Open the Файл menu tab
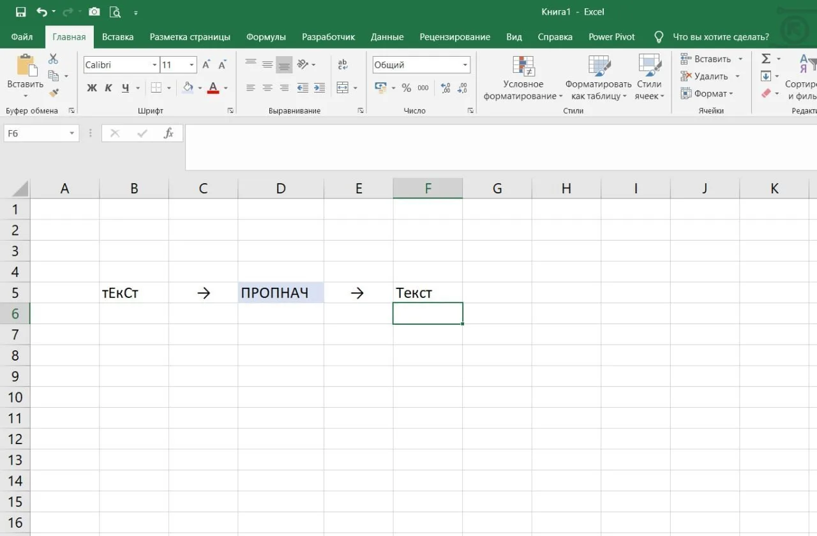 [x=22, y=37]
